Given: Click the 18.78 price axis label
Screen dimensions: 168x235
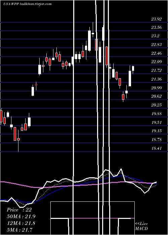Looking at the screenshot, I should pyautogui.click(x=157, y=140).
